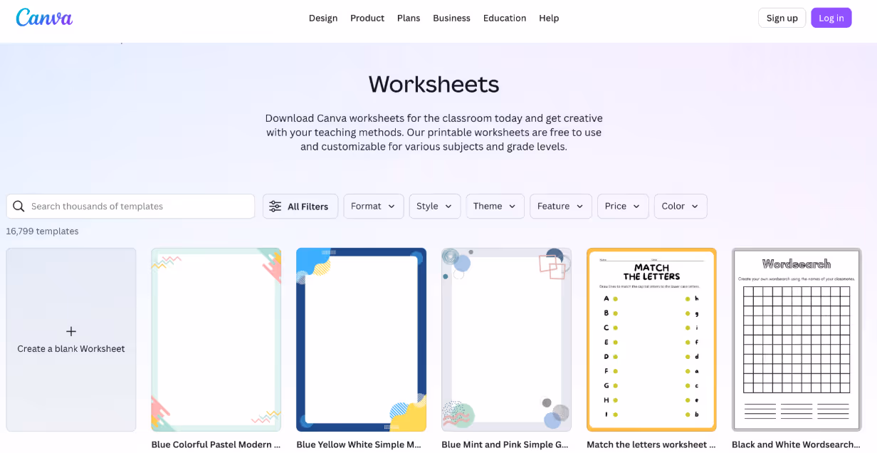Open the Help menu
Image resolution: width=877 pixels, height=453 pixels.
tap(549, 18)
